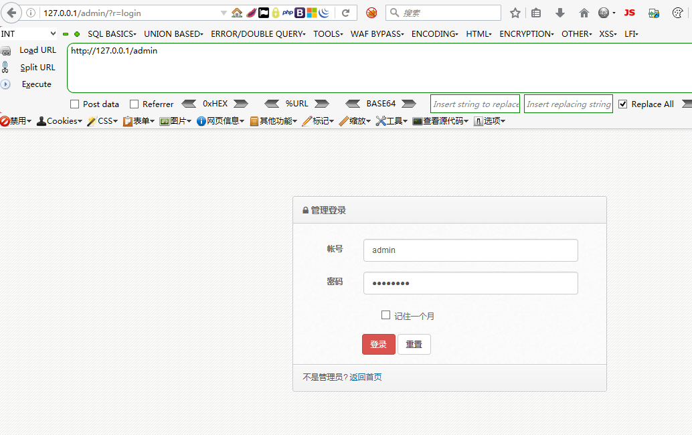Open the CSS developer toolbar menu
Viewport: 692px width, 435px height.
[102, 121]
